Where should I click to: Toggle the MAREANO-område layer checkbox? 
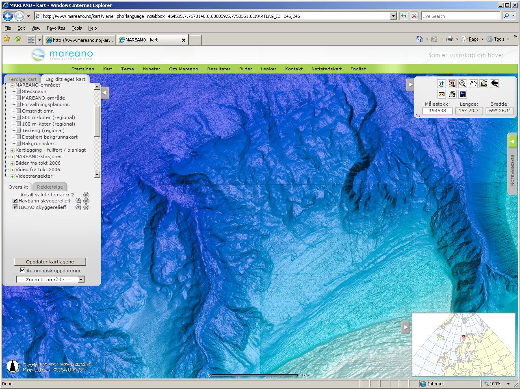(18, 98)
